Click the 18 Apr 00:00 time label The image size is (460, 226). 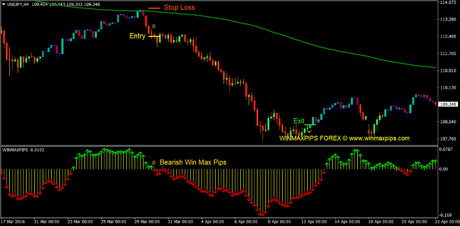(381, 222)
